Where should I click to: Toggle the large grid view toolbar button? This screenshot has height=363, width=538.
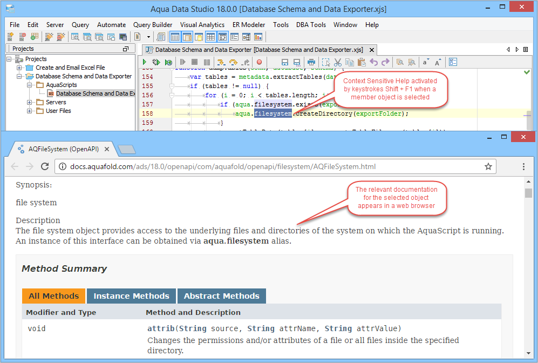210,37
